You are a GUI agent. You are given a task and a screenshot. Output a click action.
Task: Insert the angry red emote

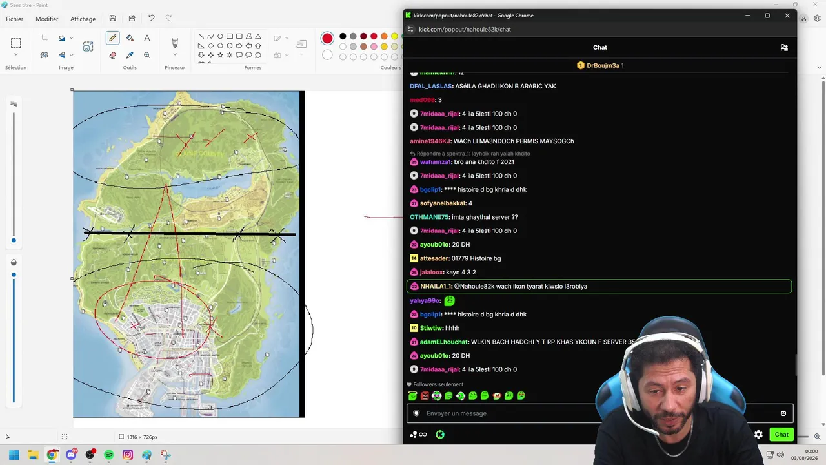[425, 396]
